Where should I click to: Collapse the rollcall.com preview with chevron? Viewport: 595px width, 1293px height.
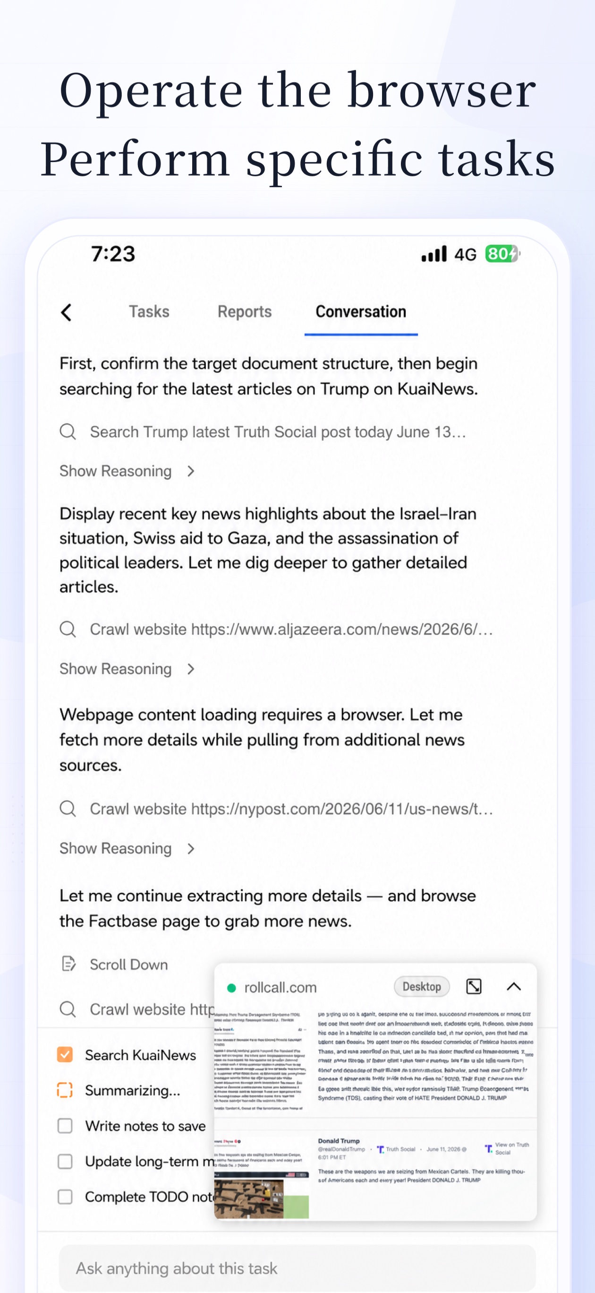click(x=514, y=986)
